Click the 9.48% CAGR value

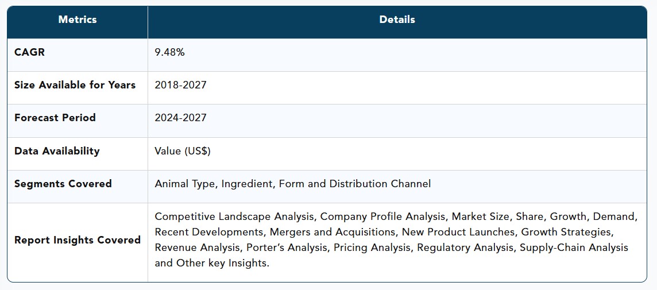(x=169, y=52)
